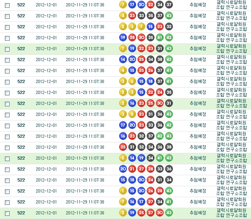
Task: Click red ball 28 in the row starting with 19
Action: (x=132, y=37)
